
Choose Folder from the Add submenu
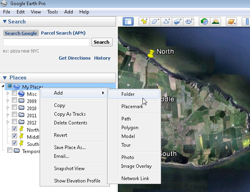point(134,94)
